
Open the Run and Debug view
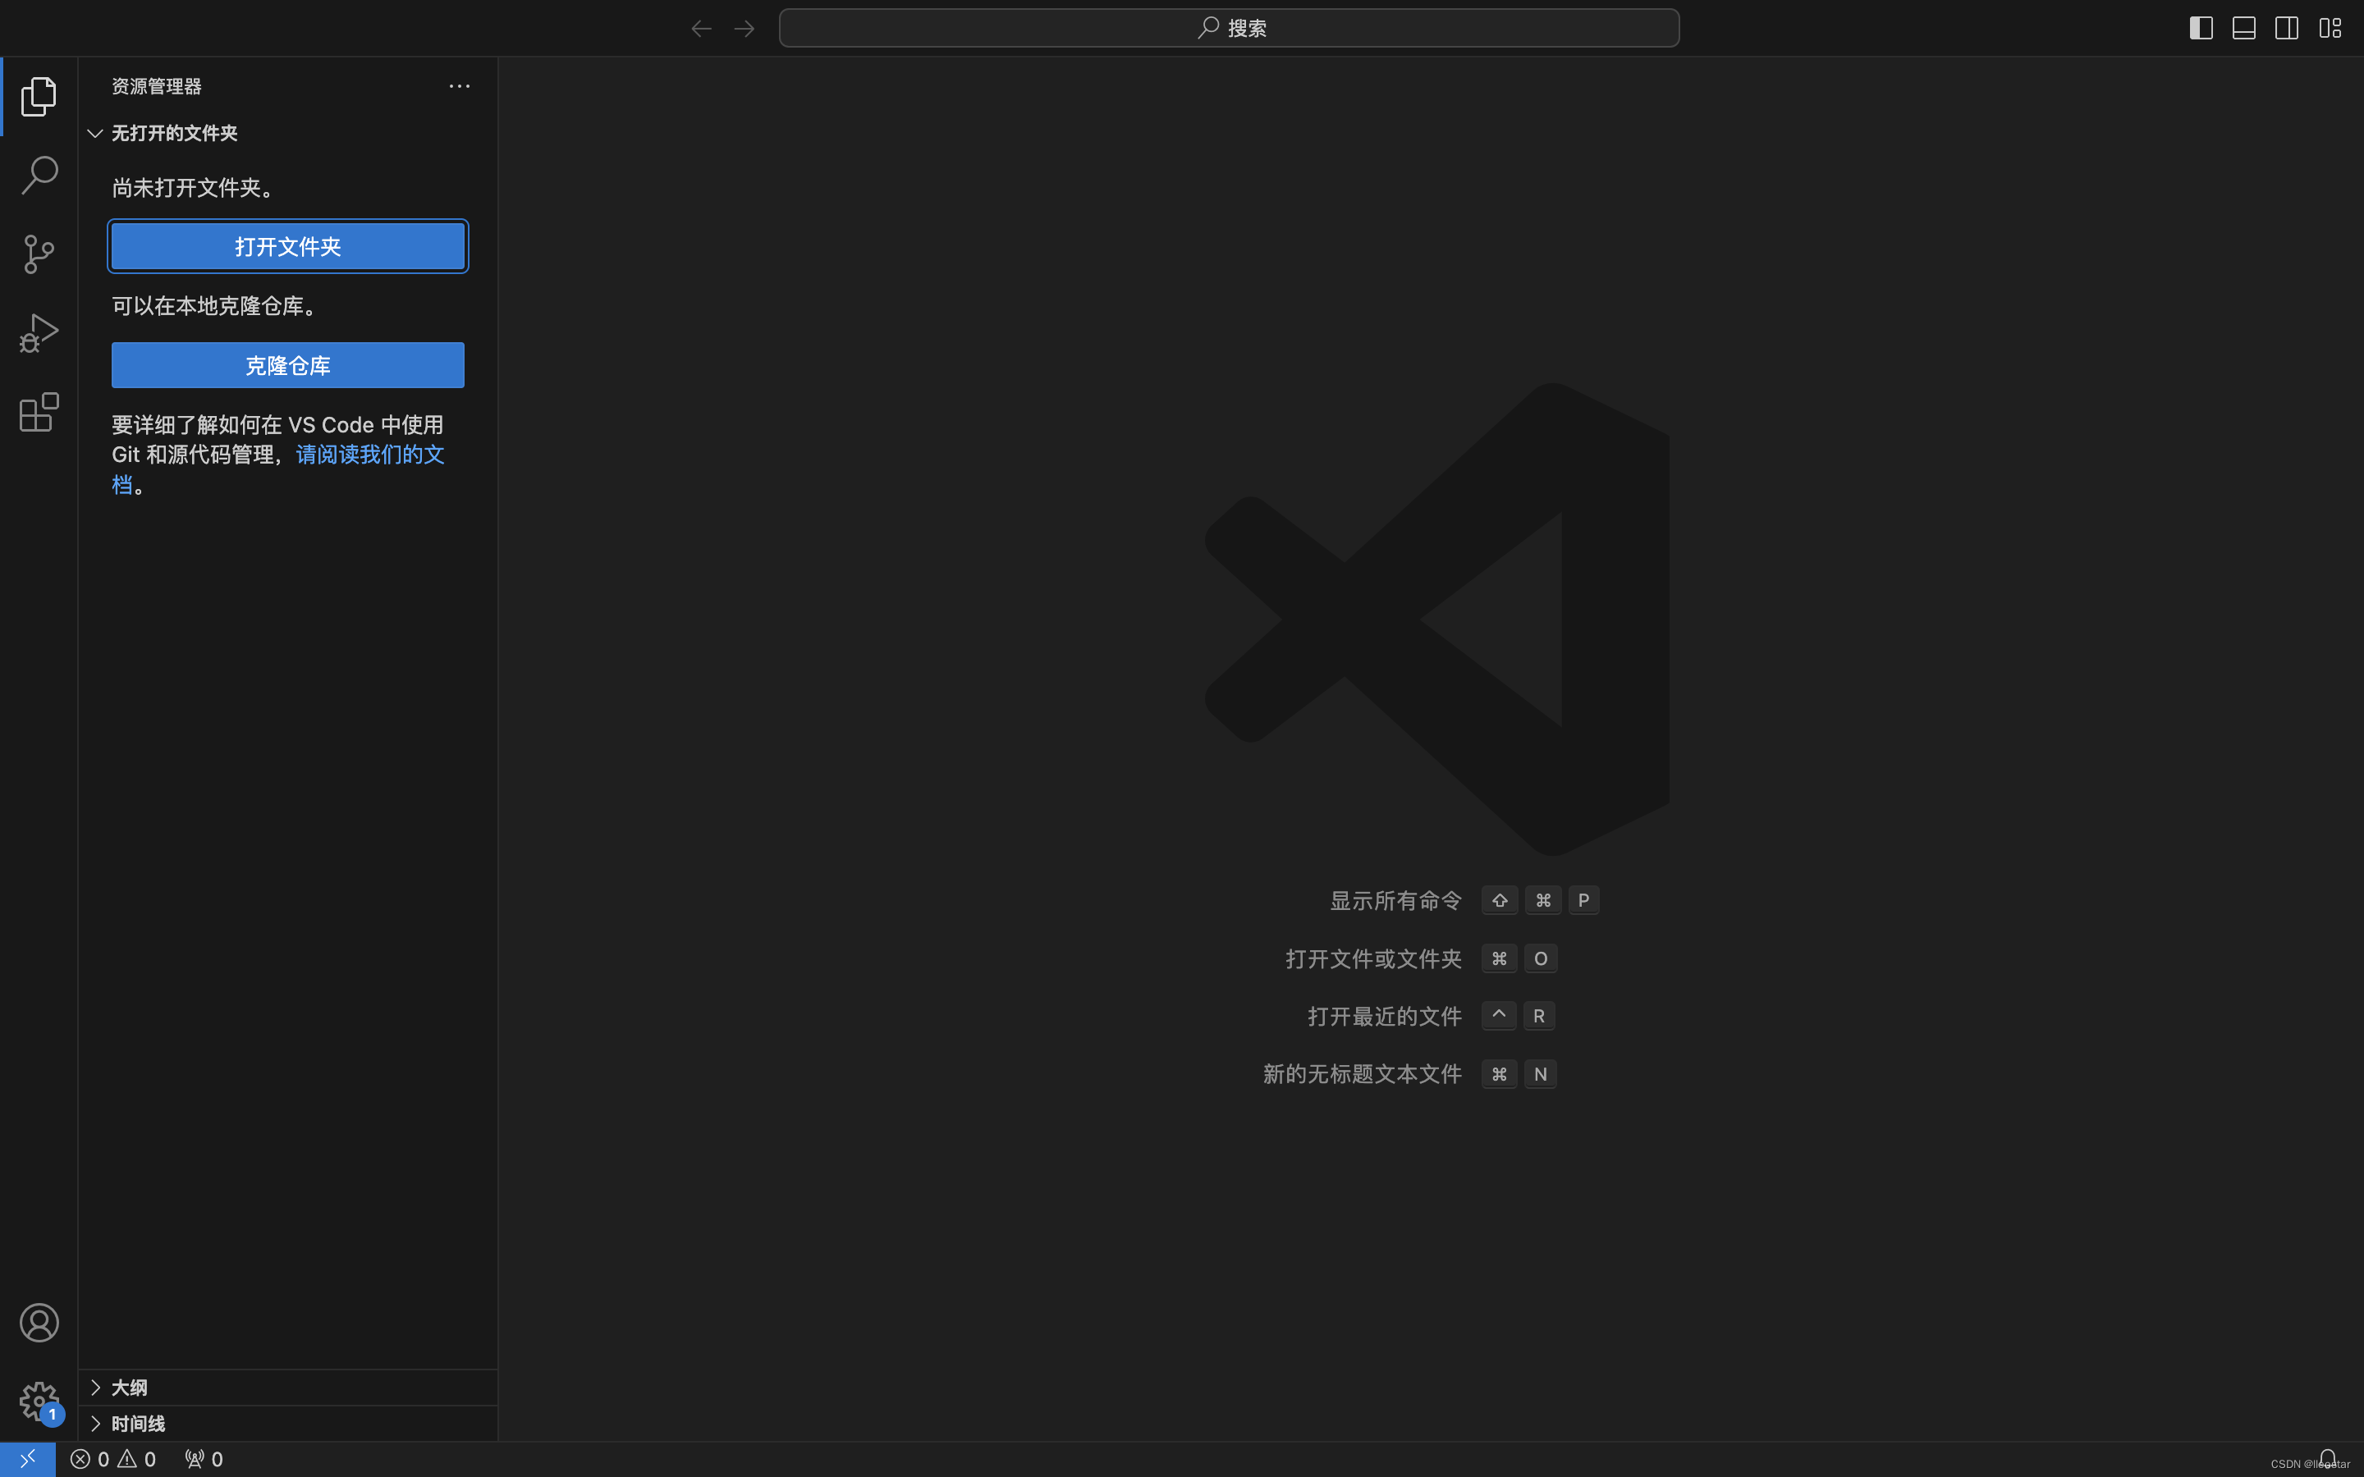coord(39,333)
